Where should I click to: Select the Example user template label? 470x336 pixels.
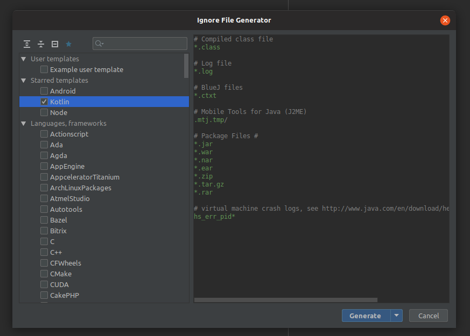87,69
